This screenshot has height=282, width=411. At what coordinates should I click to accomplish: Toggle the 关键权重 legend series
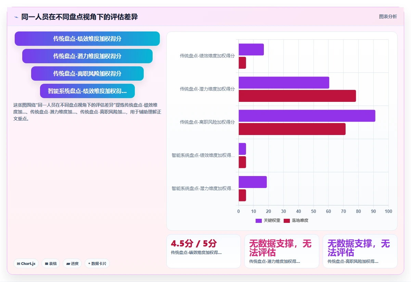click(x=268, y=220)
